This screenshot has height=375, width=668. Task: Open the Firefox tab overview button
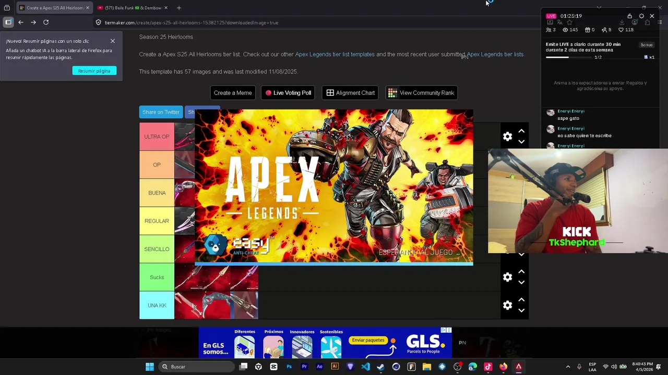pyautogui.click(x=7, y=8)
